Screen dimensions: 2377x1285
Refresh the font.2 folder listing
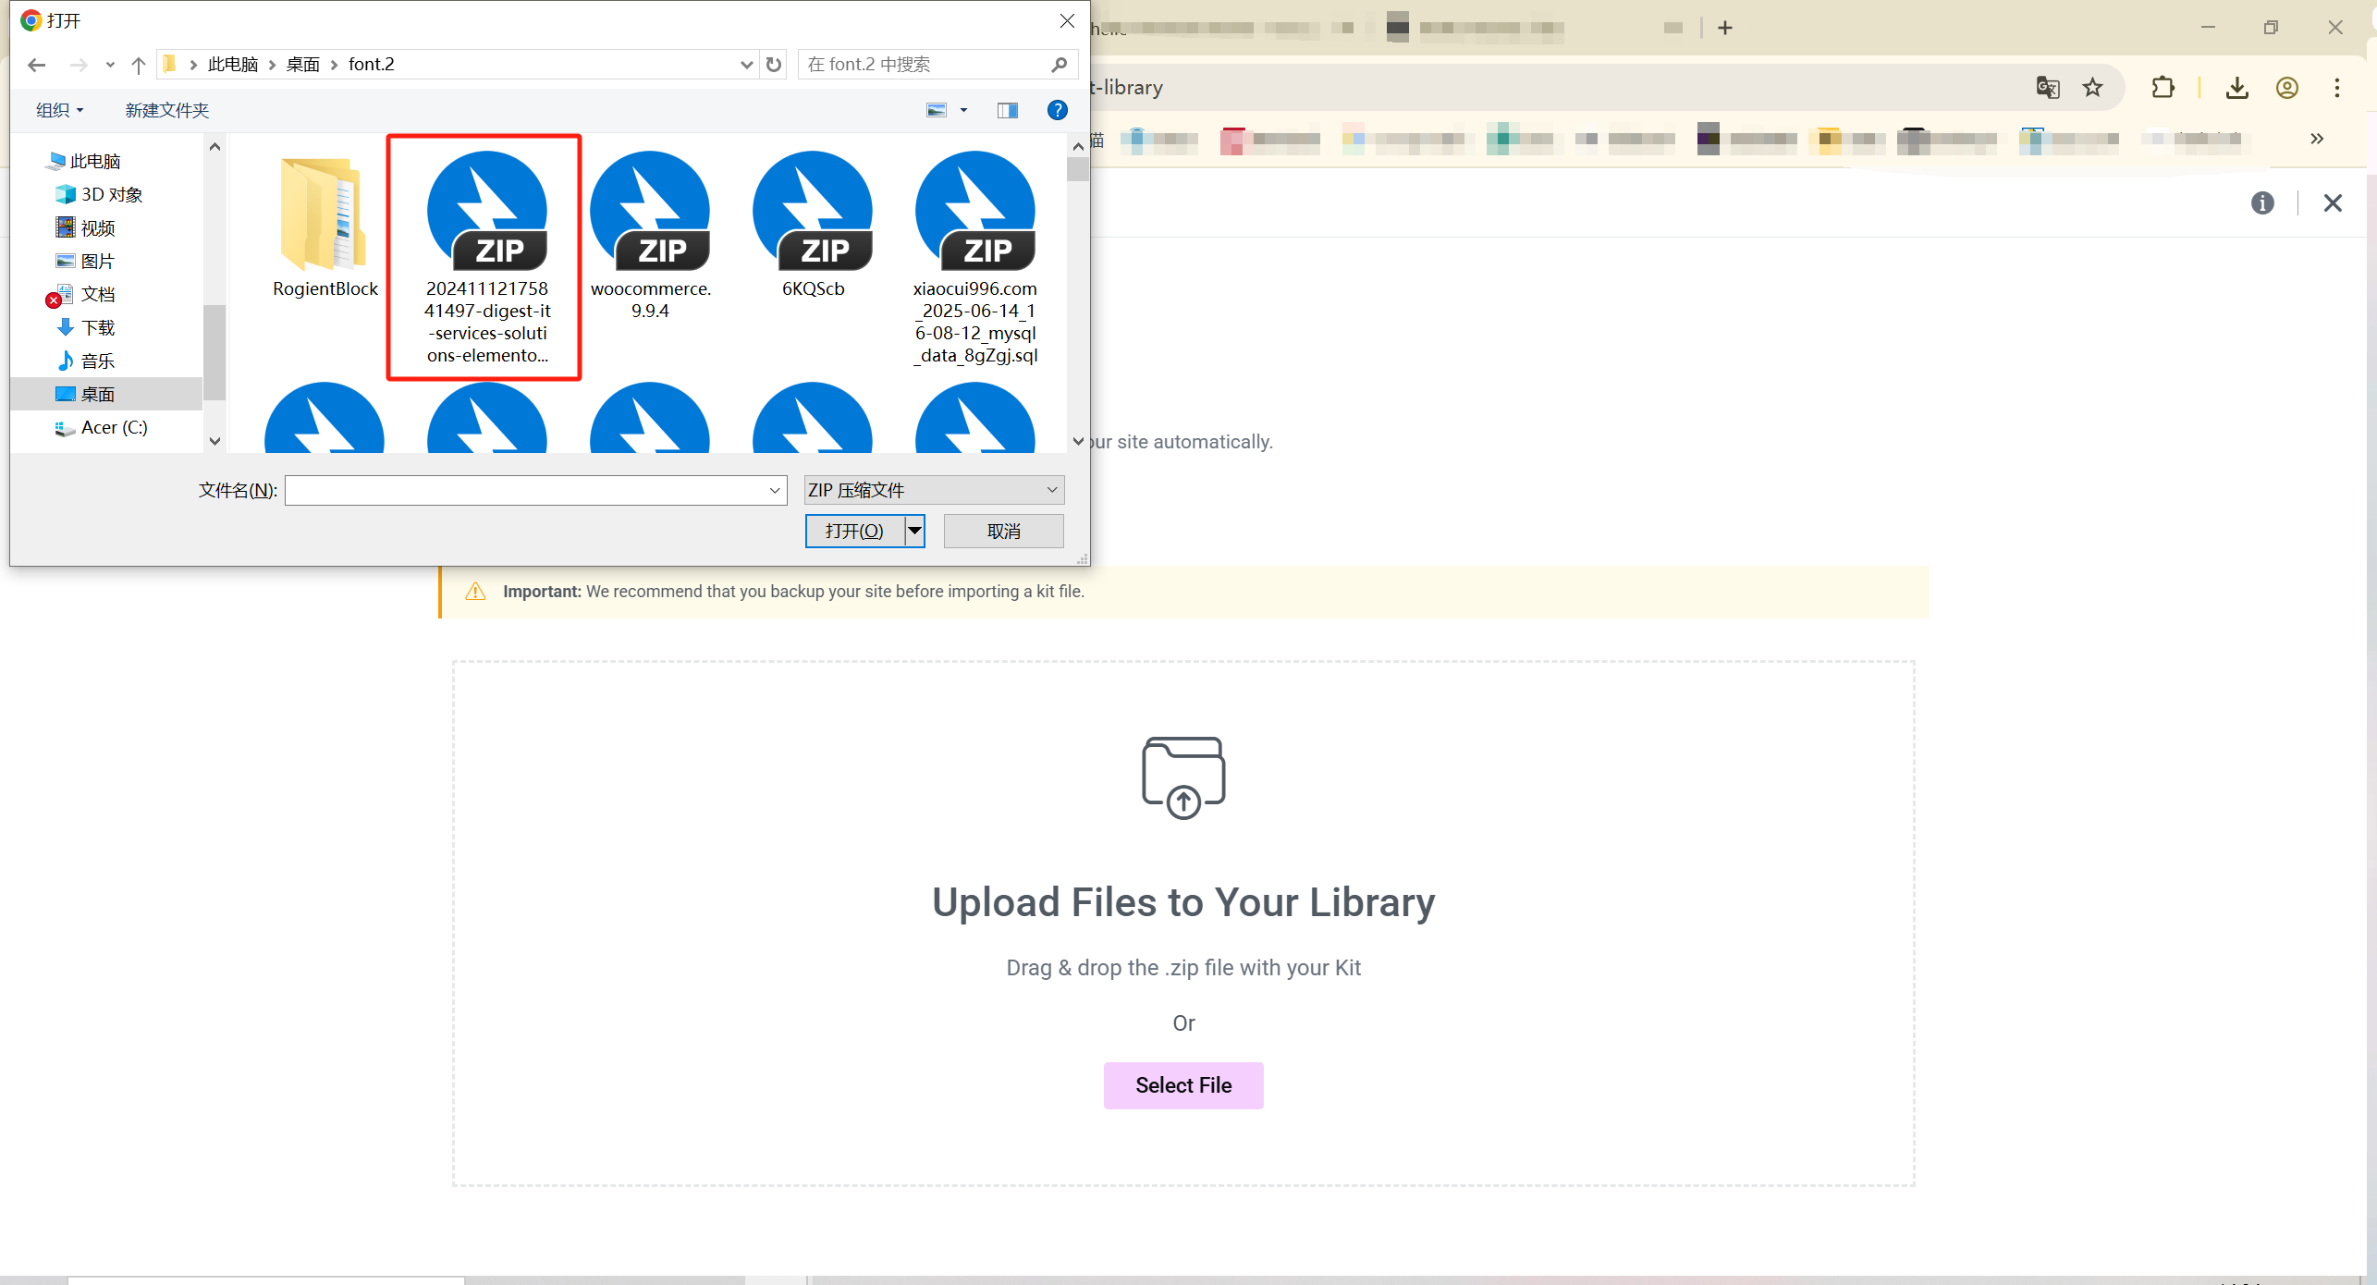pos(774,65)
